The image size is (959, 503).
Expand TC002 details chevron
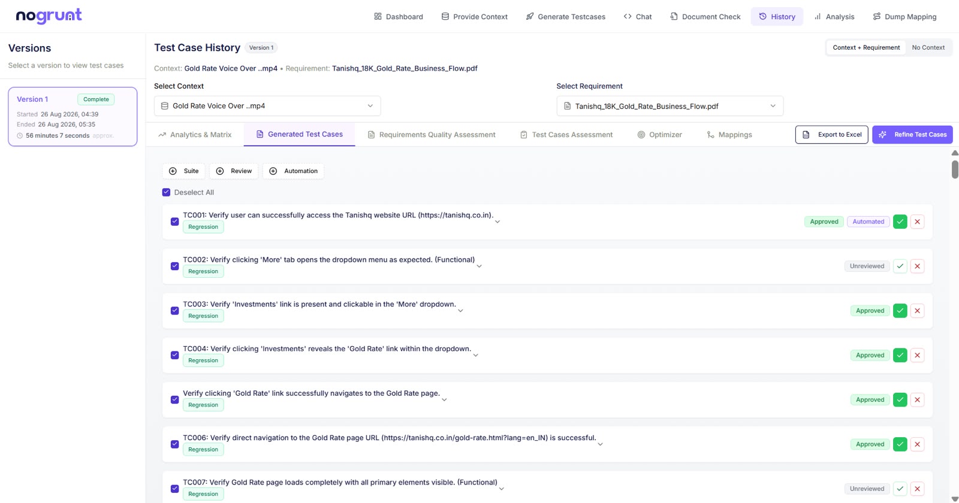(479, 266)
